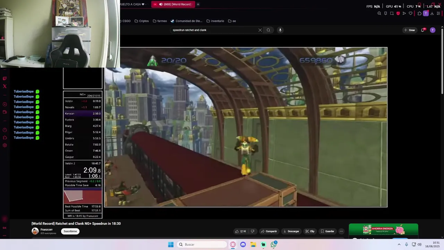444x250 pixels.
Task: Start voice search with microphone icon
Action: click(x=280, y=30)
